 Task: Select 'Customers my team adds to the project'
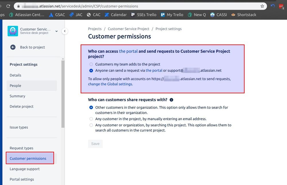[x=91, y=64]
